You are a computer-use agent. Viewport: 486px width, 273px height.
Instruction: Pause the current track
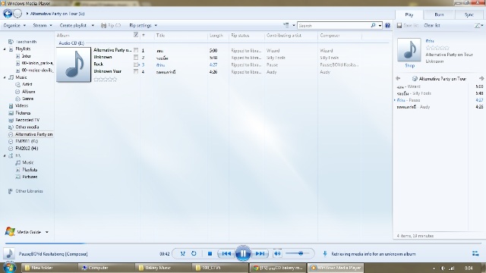(243, 254)
